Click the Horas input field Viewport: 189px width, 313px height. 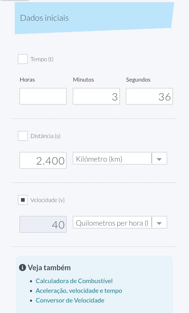43,96
